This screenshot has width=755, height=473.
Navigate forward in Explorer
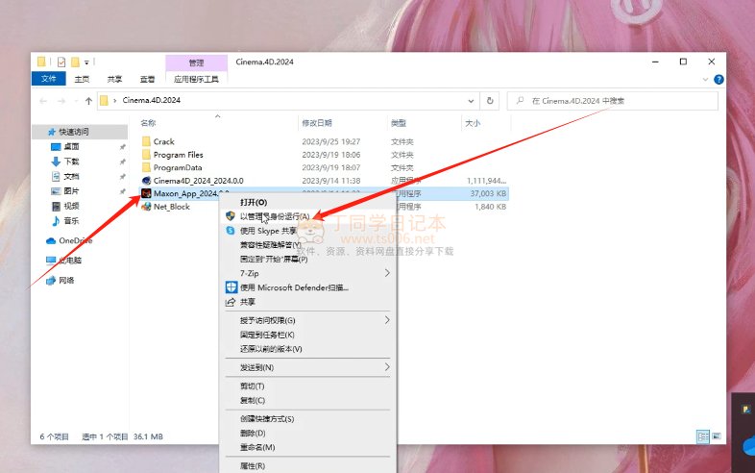tap(61, 101)
